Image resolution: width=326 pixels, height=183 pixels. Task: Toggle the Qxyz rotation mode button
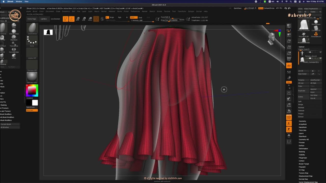289,82
